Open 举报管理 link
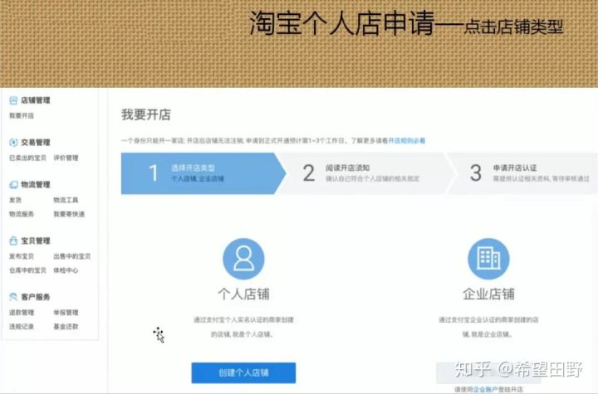This screenshot has width=598, height=394. point(66,312)
